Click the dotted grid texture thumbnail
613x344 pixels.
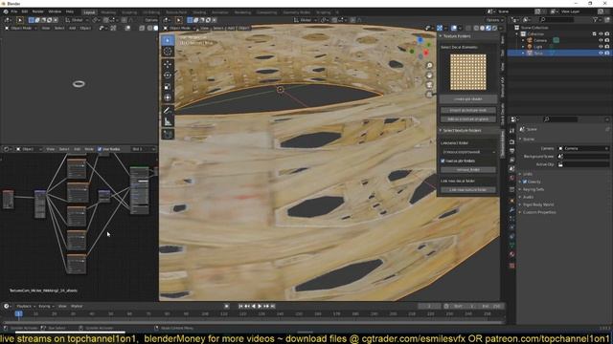pos(468,73)
